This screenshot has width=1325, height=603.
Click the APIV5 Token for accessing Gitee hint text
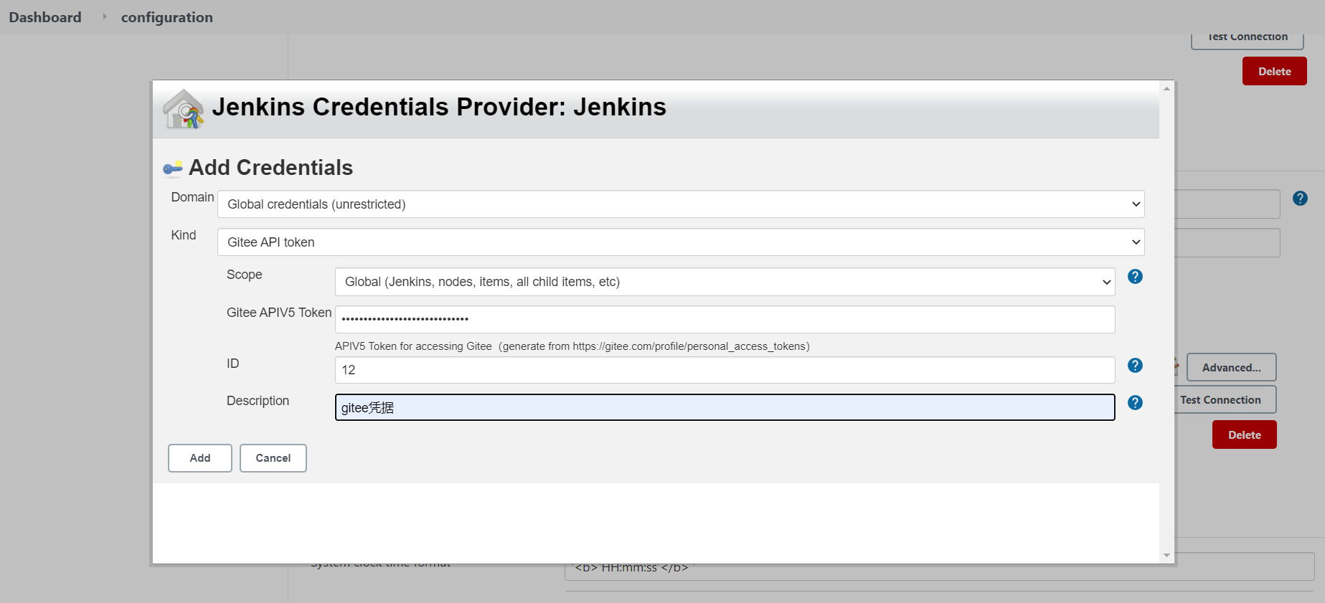click(x=572, y=346)
